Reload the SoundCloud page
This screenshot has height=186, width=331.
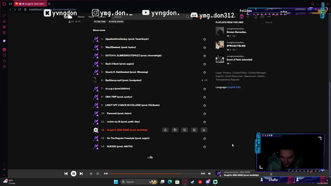click(19, 10)
